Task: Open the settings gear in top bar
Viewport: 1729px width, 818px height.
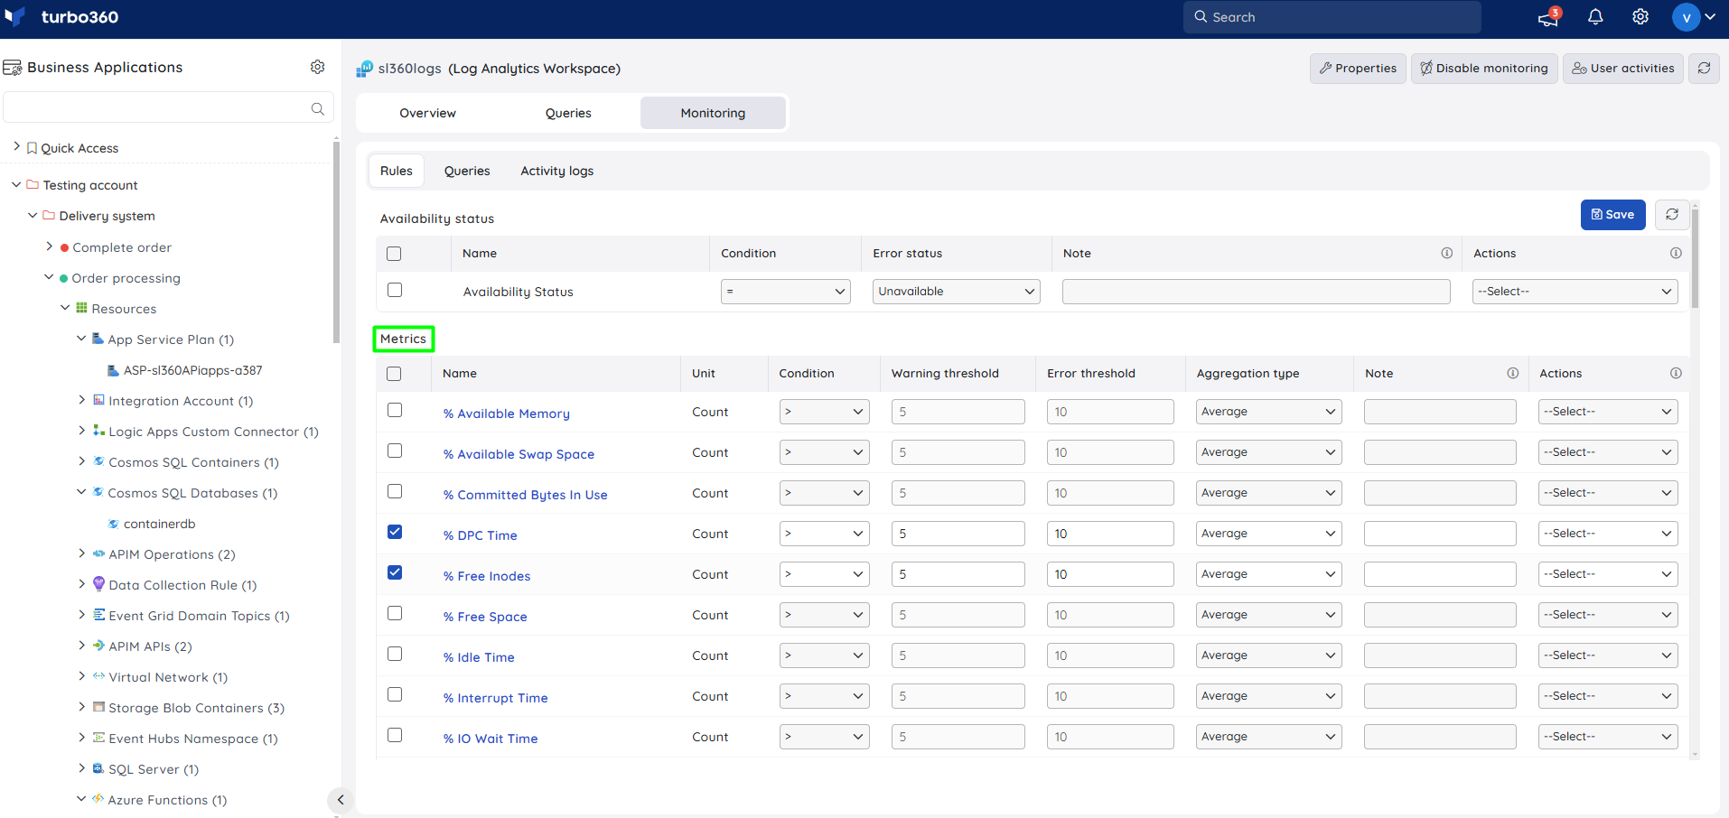Action: click(x=1640, y=17)
